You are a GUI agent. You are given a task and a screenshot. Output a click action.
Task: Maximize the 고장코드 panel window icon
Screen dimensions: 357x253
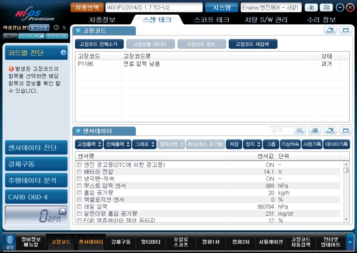click(346, 30)
